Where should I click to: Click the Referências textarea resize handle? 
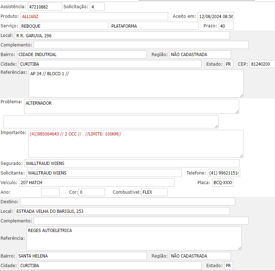tap(242, 95)
